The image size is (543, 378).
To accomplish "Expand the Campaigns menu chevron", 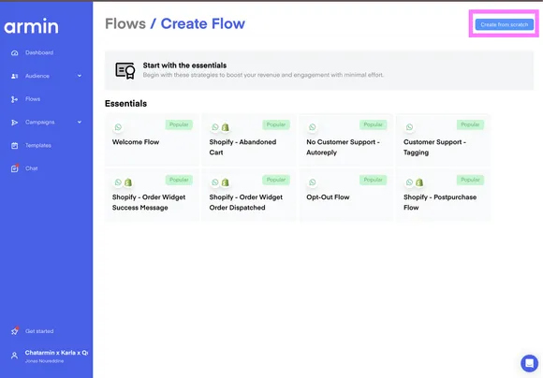I will coord(80,123).
